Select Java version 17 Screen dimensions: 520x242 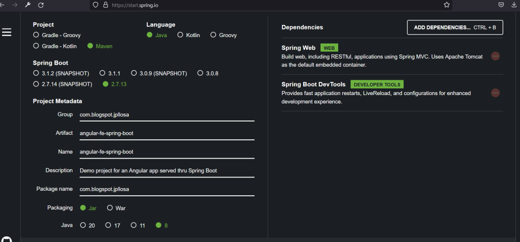click(x=108, y=225)
